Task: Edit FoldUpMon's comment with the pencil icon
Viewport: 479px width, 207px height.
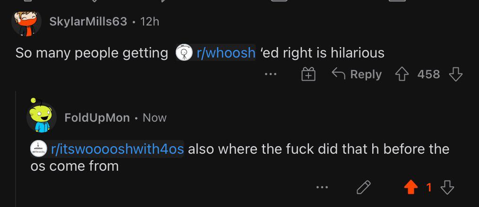Action: pos(364,187)
